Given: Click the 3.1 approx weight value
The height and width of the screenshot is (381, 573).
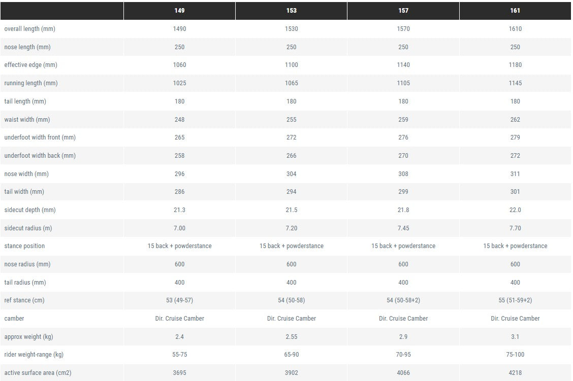Looking at the screenshot, I should pos(515,337).
